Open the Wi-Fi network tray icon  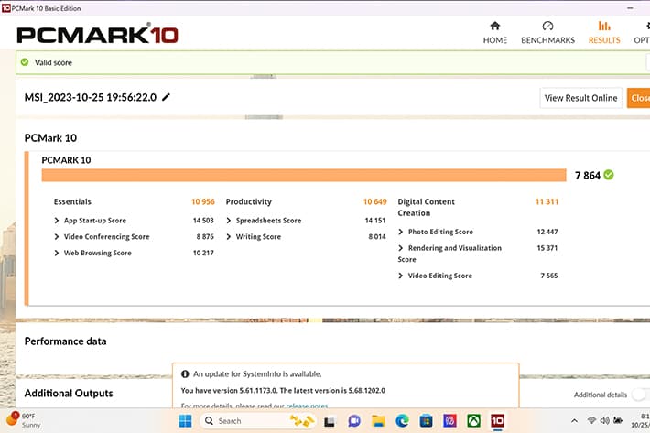(x=591, y=420)
